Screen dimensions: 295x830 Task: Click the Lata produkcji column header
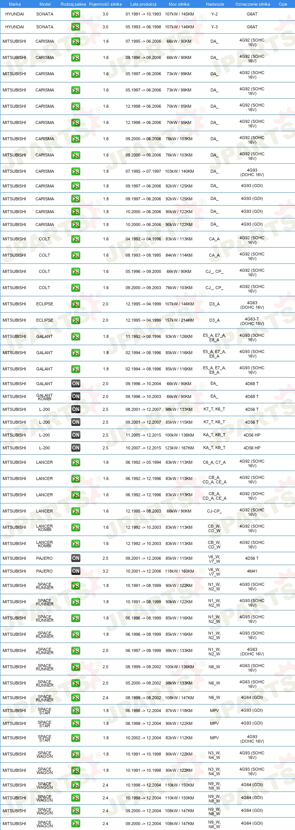click(143, 4)
